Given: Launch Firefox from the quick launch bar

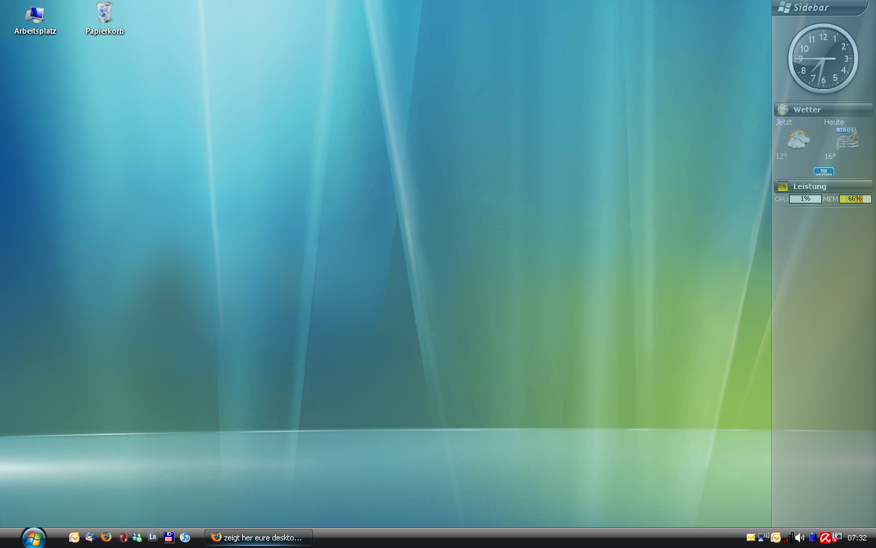Looking at the screenshot, I should click(106, 538).
